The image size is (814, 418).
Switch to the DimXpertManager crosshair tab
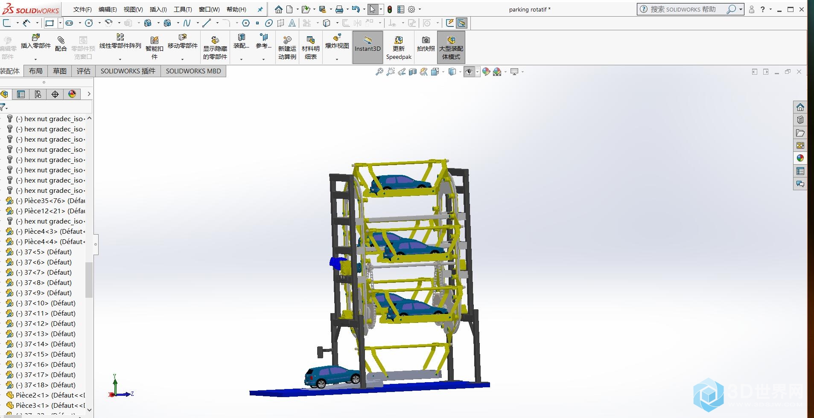pos(55,94)
